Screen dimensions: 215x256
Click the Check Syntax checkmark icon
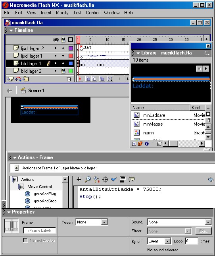(114, 179)
